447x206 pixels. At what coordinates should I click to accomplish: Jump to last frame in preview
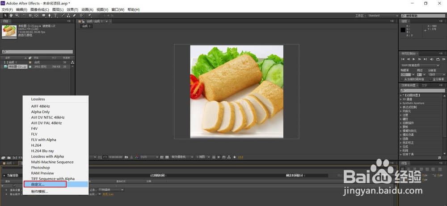click(425, 59)
